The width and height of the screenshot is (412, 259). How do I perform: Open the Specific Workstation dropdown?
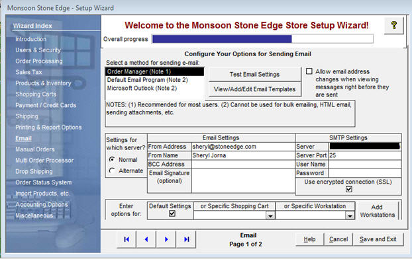[350, 215]
